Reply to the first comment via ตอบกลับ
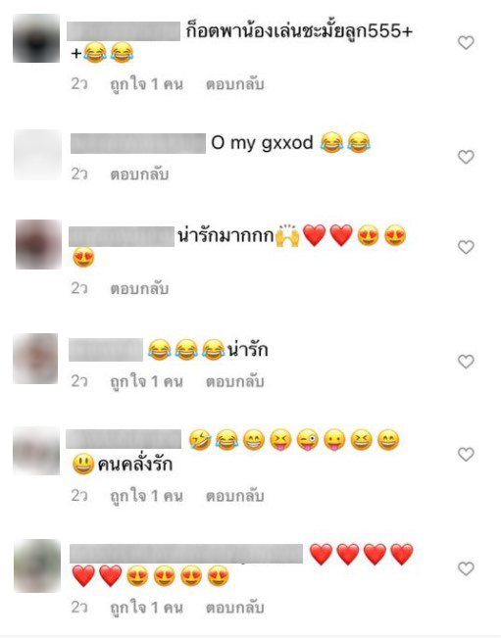This screenshot has width=501, height=638. tap(235, 84)
